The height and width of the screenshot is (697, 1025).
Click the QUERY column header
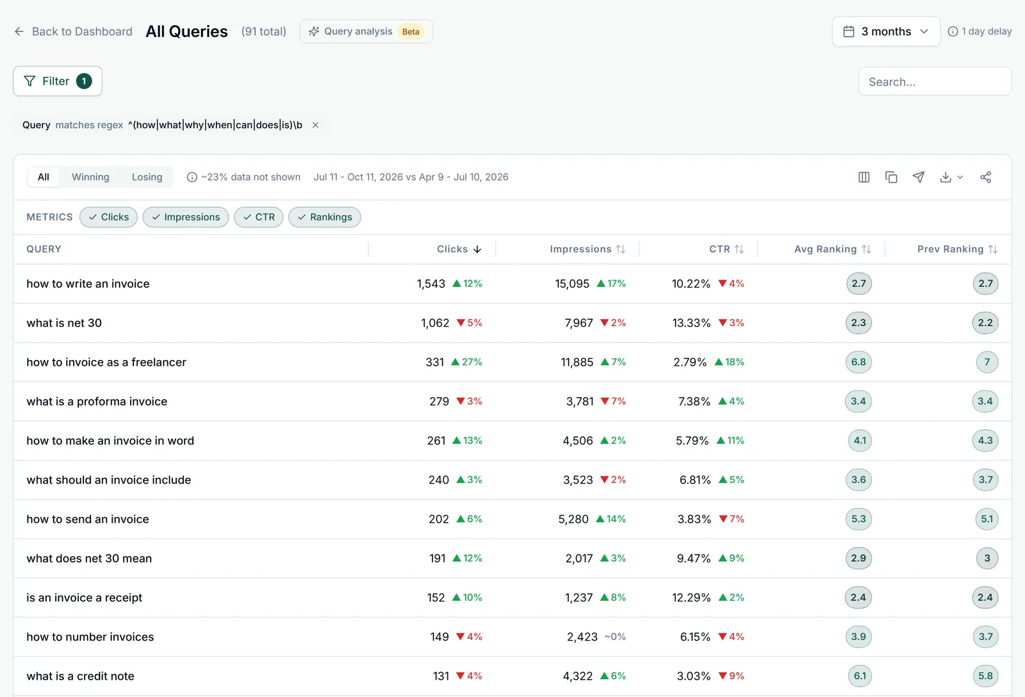[44, 249]
